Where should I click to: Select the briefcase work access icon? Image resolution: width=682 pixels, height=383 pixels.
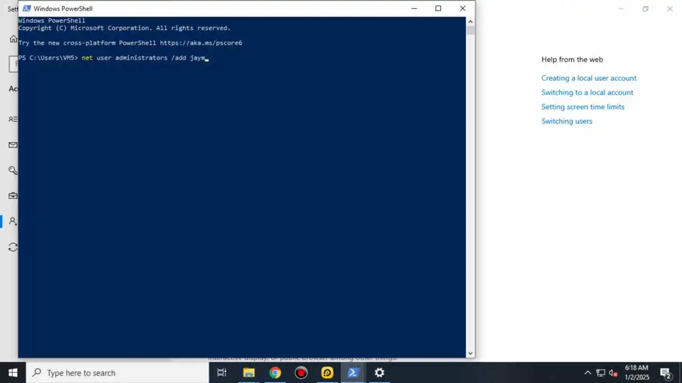[13, 196]
